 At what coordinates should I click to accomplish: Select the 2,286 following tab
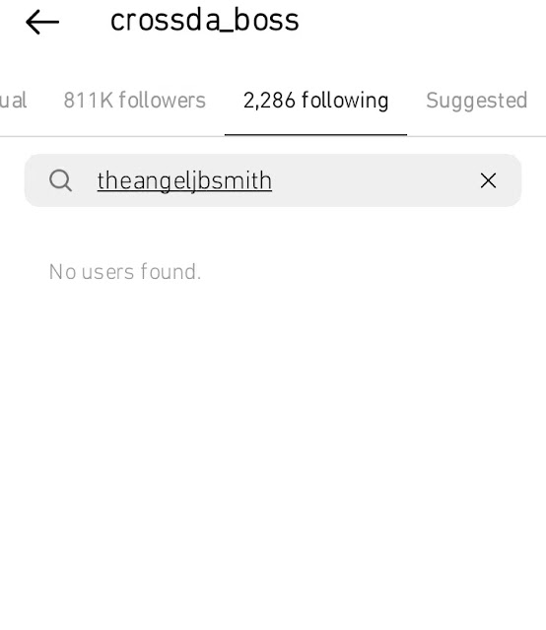point(315,101)
